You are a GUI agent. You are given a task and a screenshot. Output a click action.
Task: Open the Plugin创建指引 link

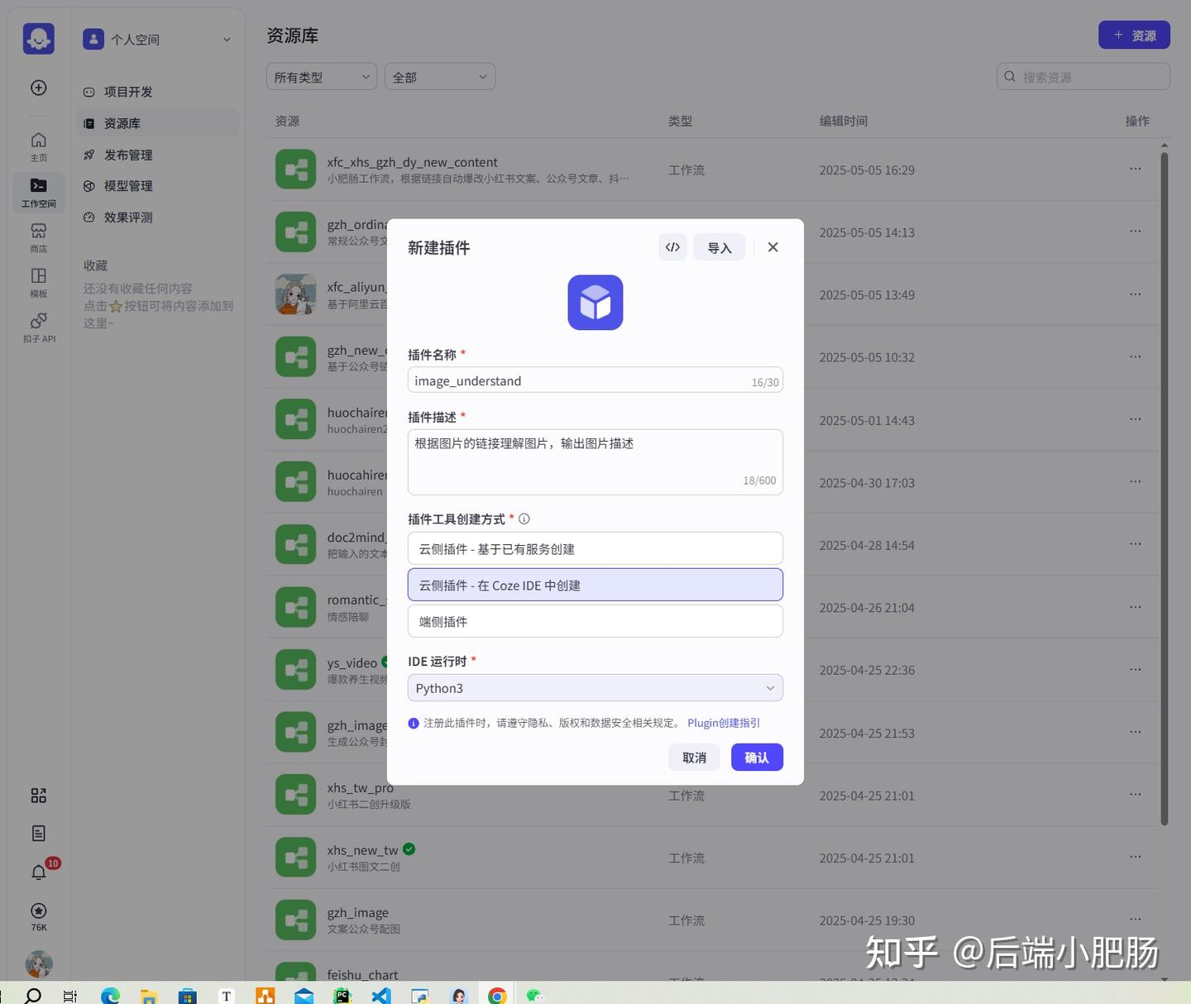(724, 723)
